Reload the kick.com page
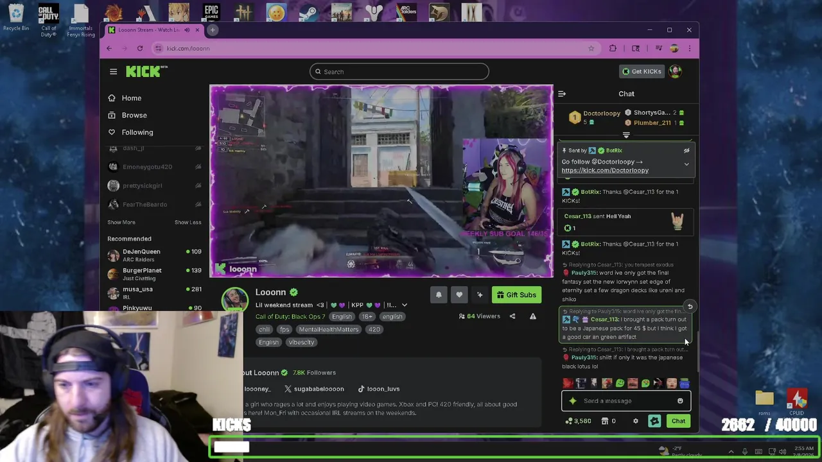The image size is (822, 462). click(x=139, y=48)
